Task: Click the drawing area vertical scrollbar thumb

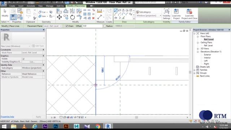Action: tap(190, 72)
